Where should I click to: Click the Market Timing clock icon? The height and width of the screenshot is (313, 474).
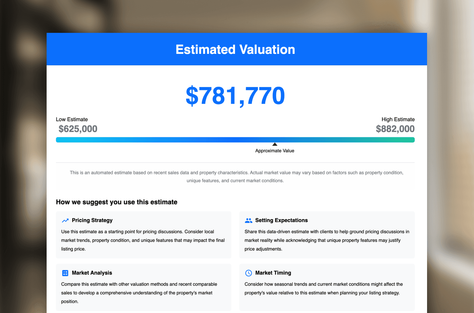click(x=248, y=273)
